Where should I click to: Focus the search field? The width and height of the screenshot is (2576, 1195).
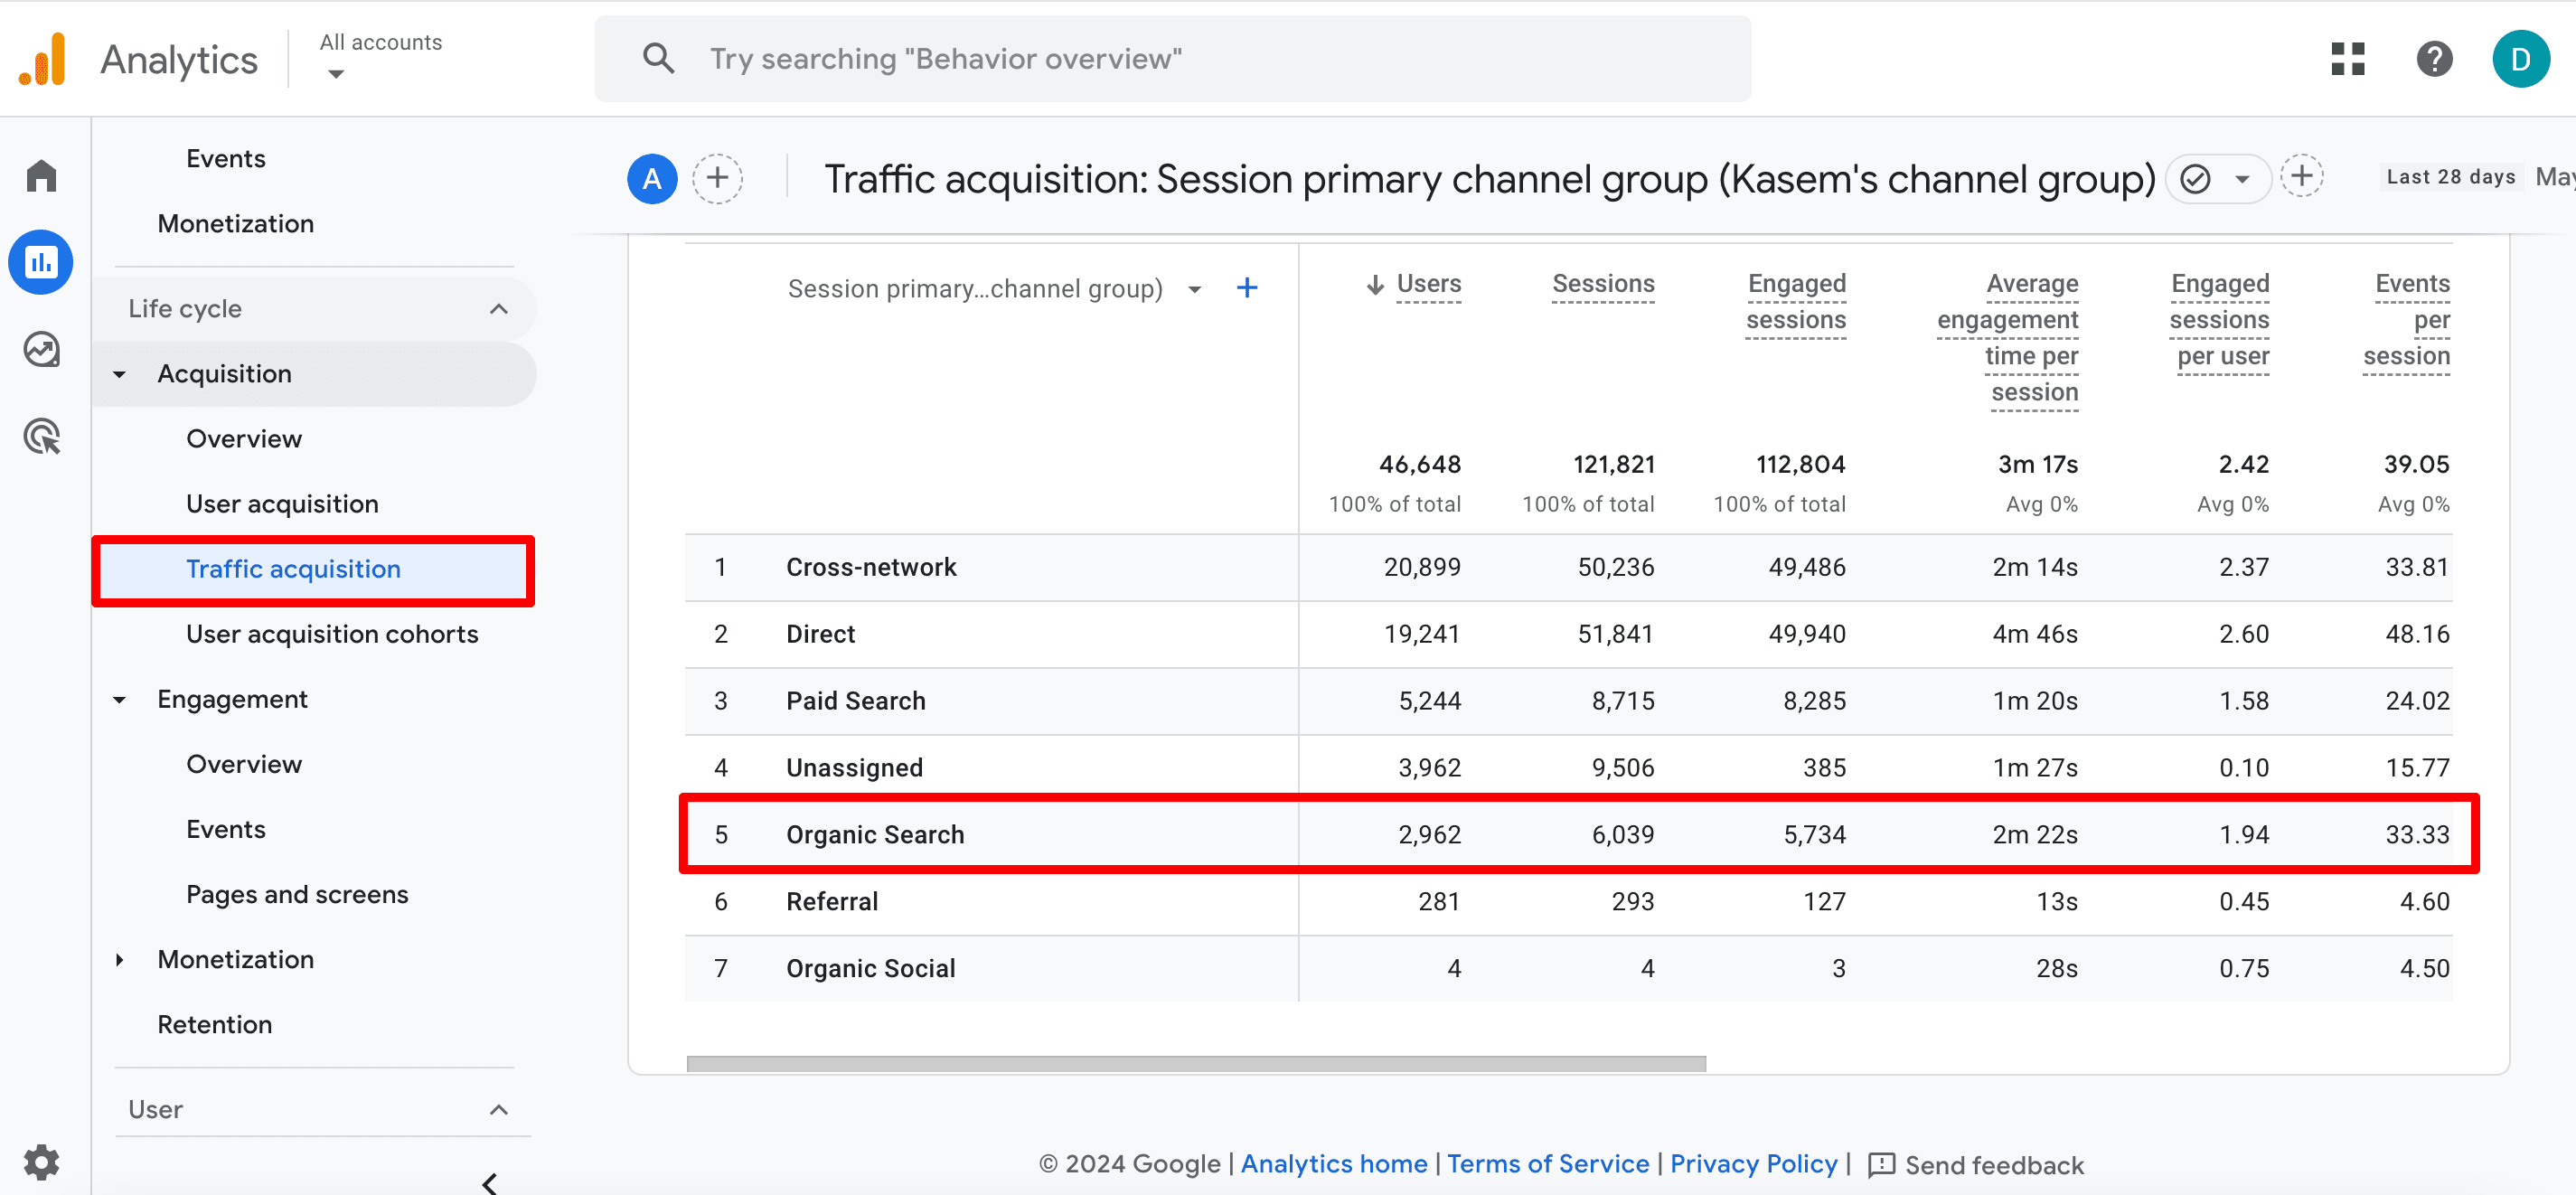click(1172, 59)
